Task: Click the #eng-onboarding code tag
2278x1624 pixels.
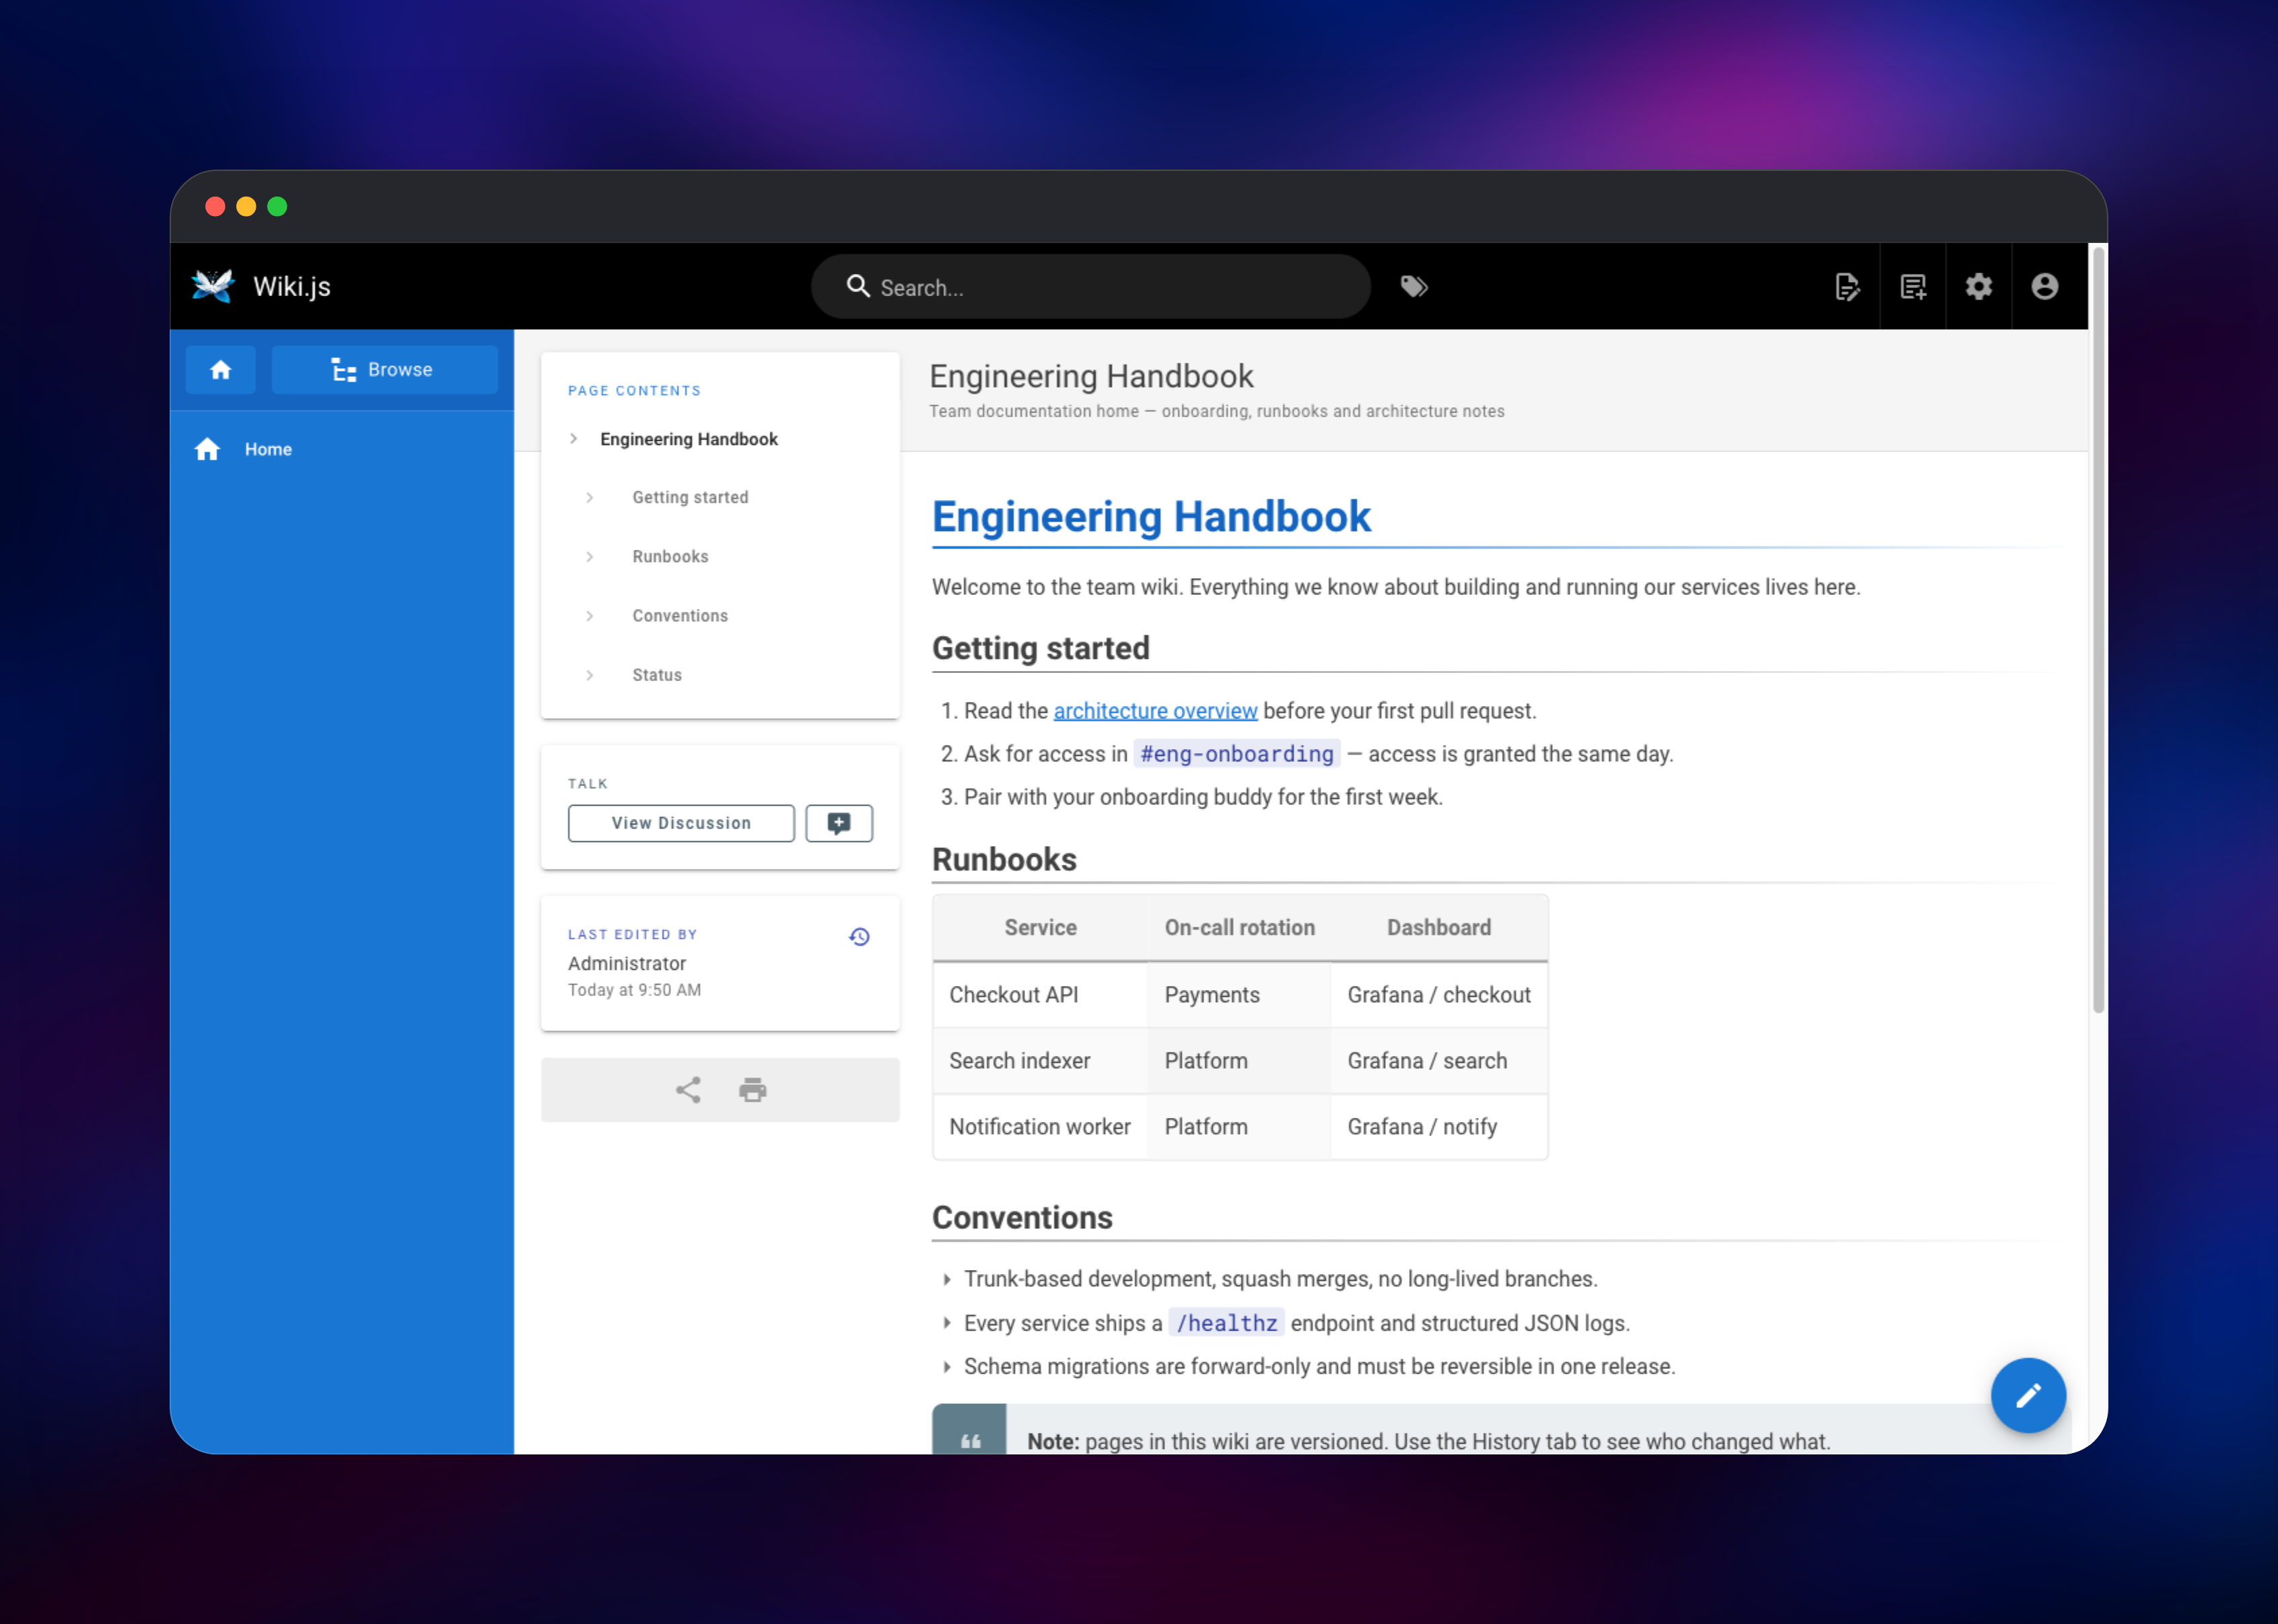Action: [x=1237, y=754]
